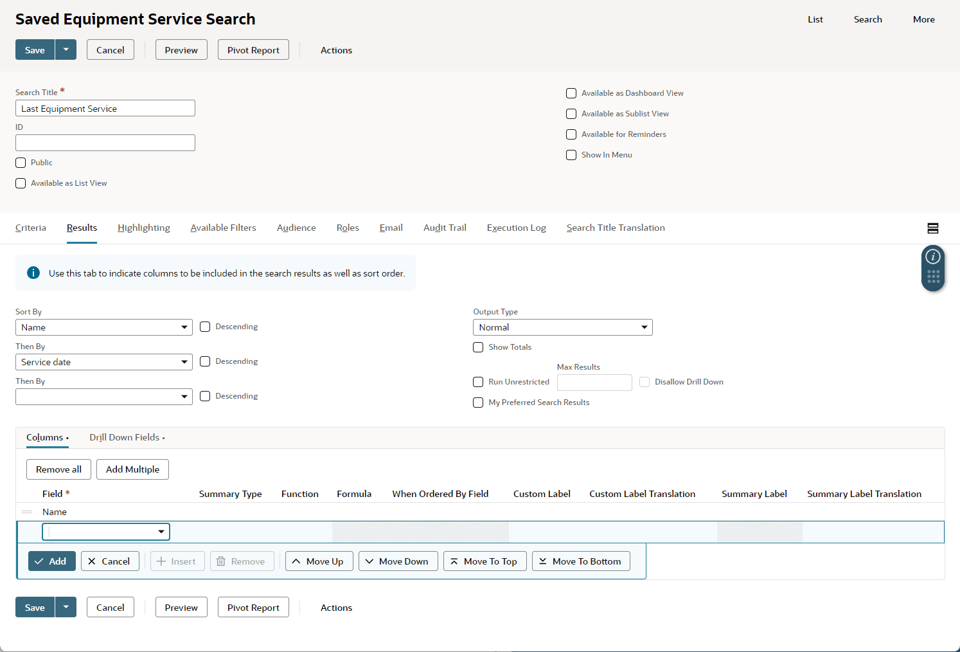The image size is (960, 652).
Task: Enable Run Unrestricted checkbox
Action: point(478,382)
